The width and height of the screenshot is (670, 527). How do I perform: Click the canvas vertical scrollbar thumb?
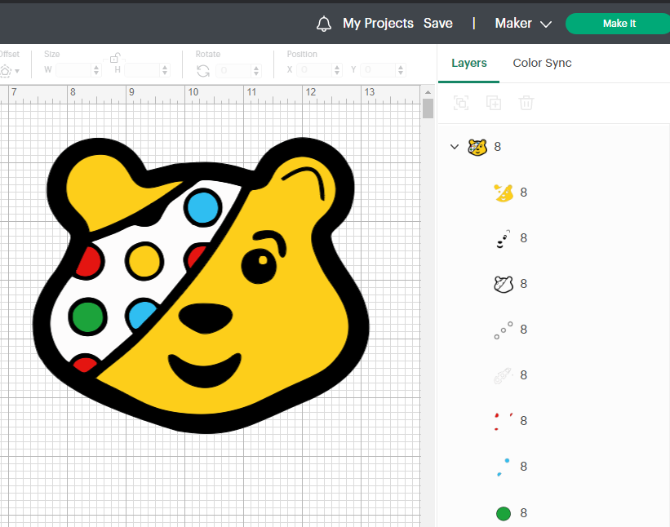click(x=428, y=108)
